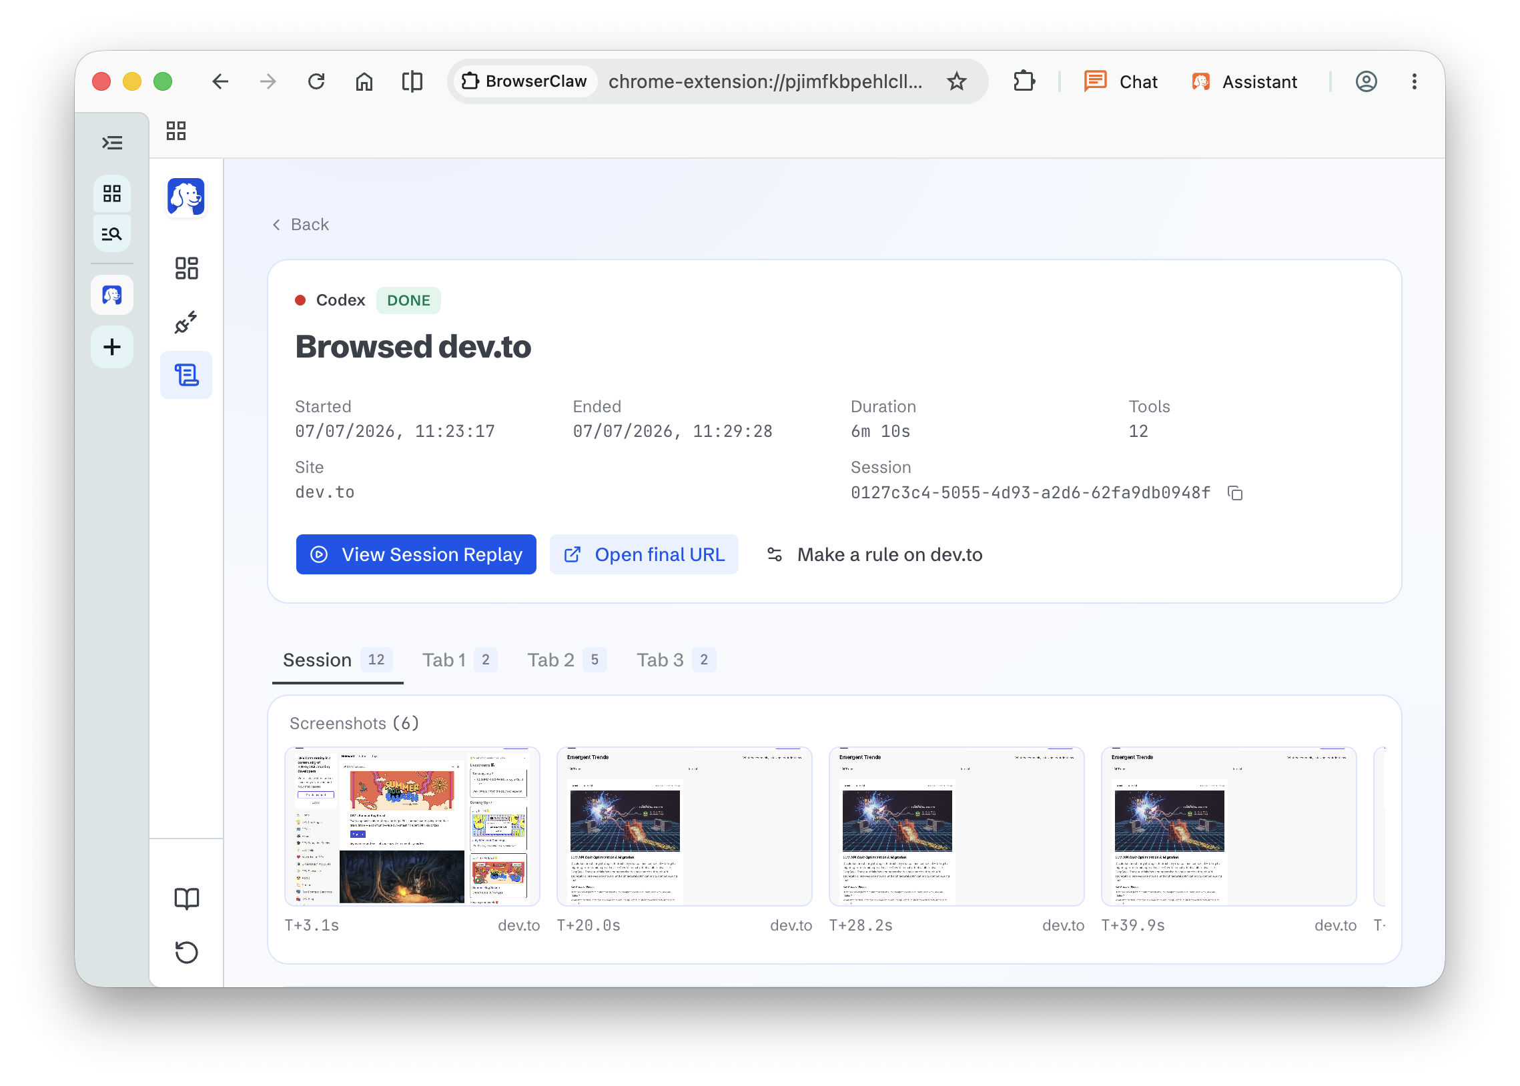Bookmark this page with the star

click(957, 81)
